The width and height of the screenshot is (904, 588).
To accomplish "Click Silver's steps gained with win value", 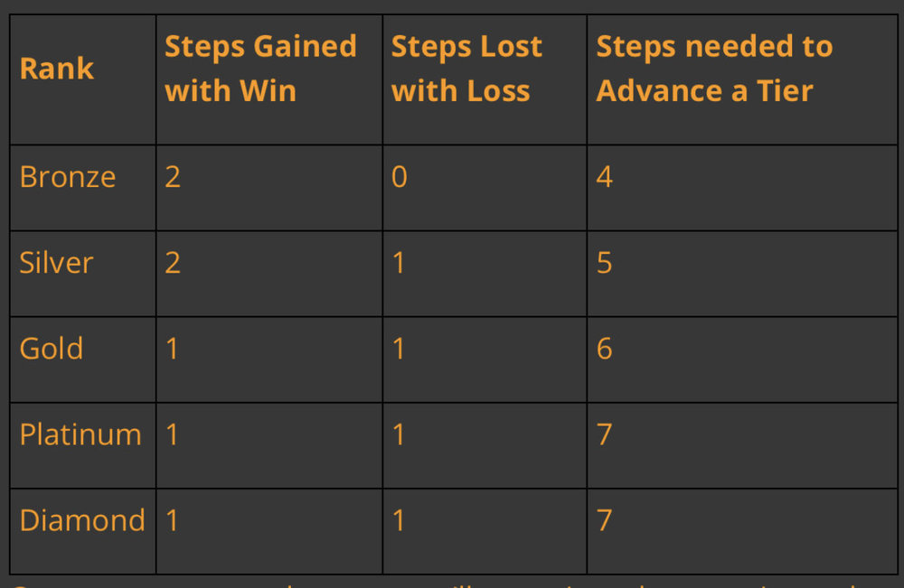I will click(173, 263).
